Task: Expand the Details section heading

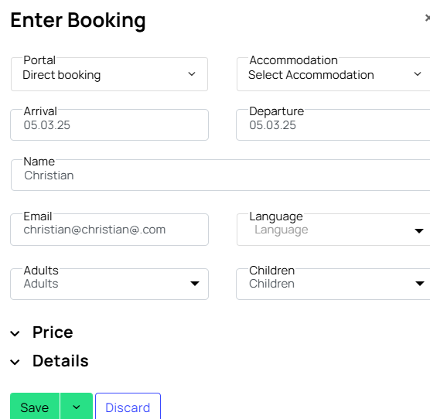Action: tap(60, 361)
